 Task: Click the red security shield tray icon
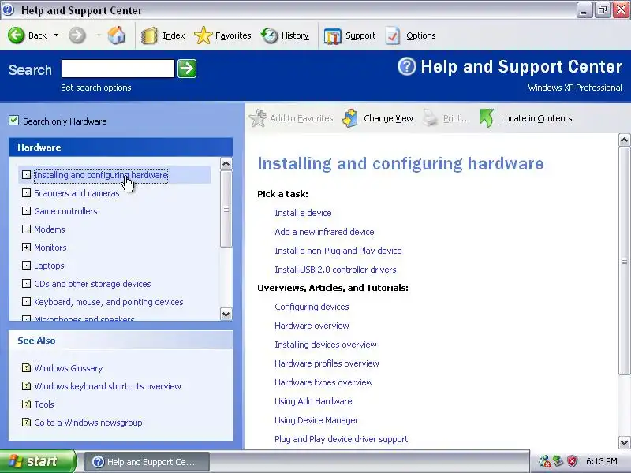tap(573, 461)
